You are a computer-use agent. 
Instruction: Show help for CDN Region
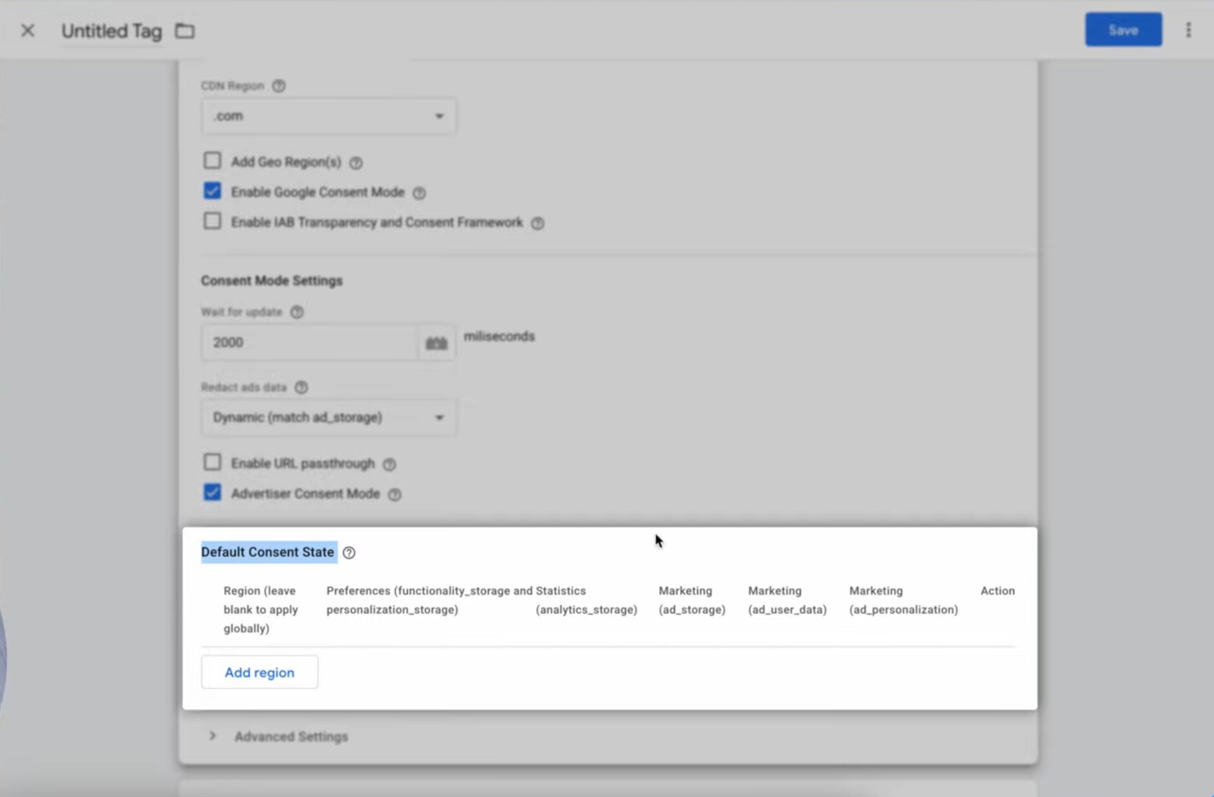click(279, 86)
